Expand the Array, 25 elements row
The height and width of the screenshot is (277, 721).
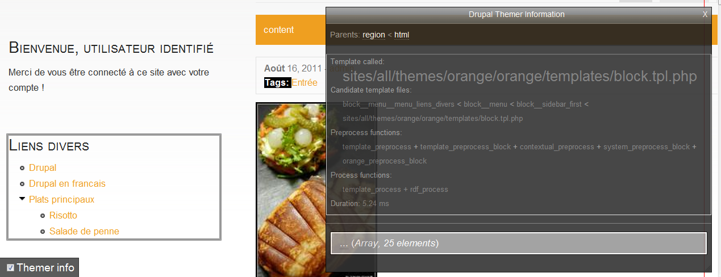point(518,244)
